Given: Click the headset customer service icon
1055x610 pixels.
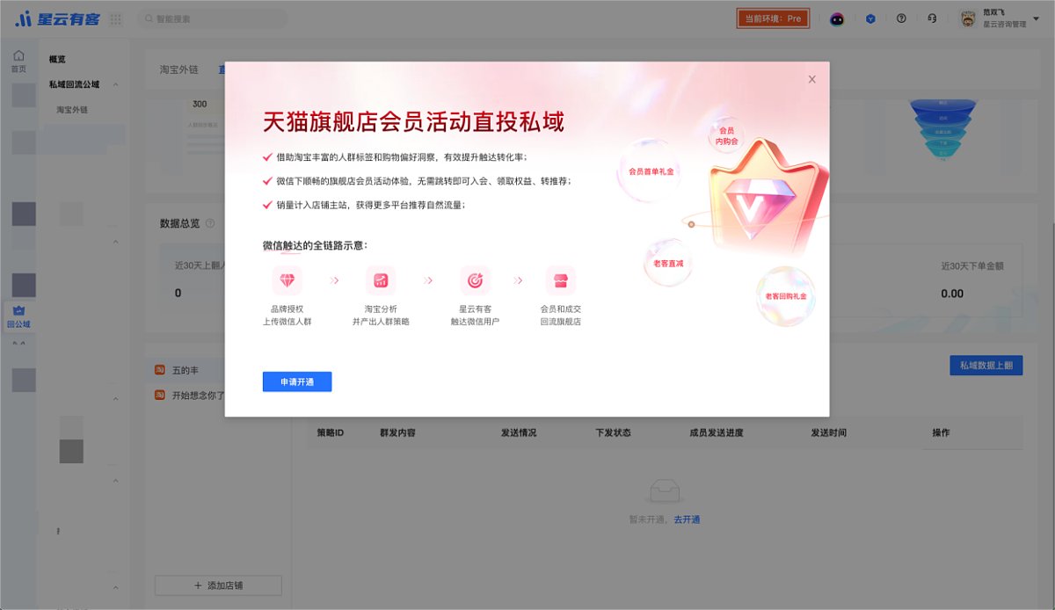Looking at the screenshot, I should tap(932, 18).
